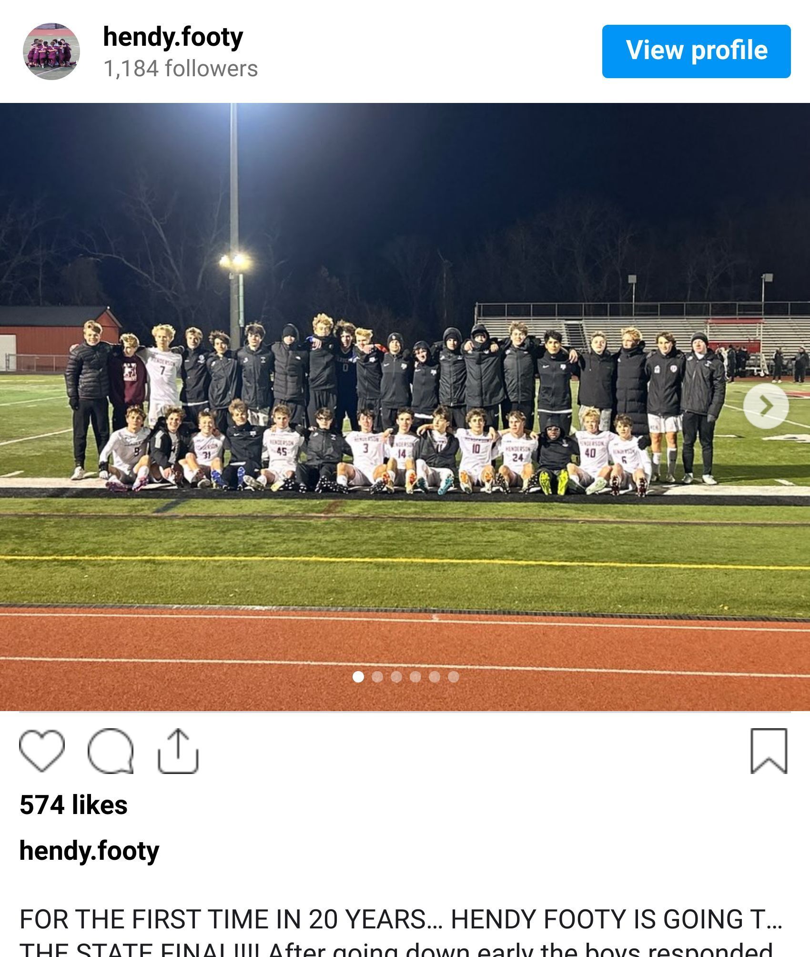Show who liked via 574 likes
The height and width of the screenshot is (957, 810).
click(x=74, y=805)
